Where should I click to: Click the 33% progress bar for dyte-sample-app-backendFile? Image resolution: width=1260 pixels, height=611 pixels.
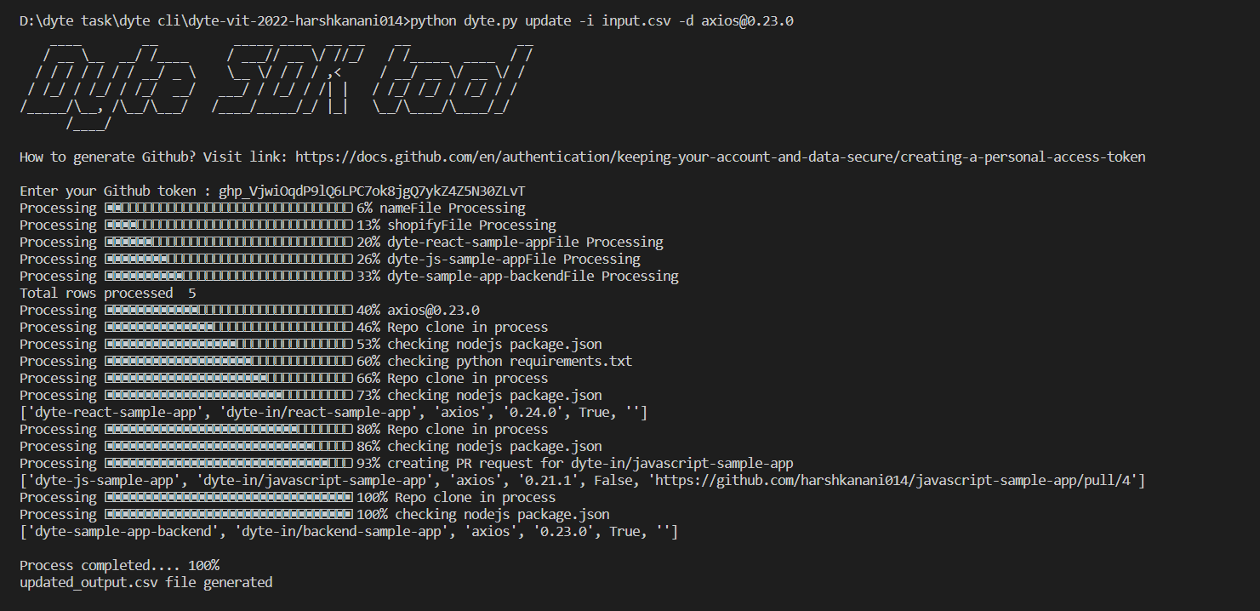[228, 276]
